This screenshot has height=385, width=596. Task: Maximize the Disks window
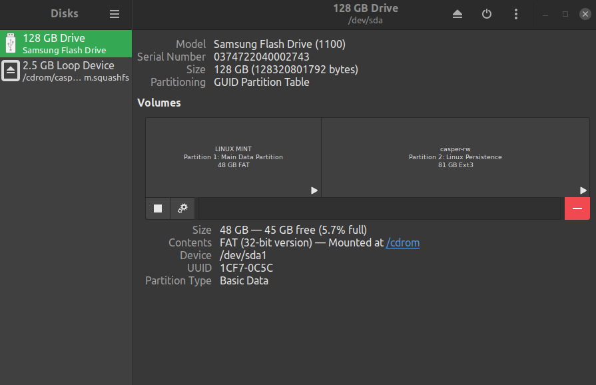point(565,14)
